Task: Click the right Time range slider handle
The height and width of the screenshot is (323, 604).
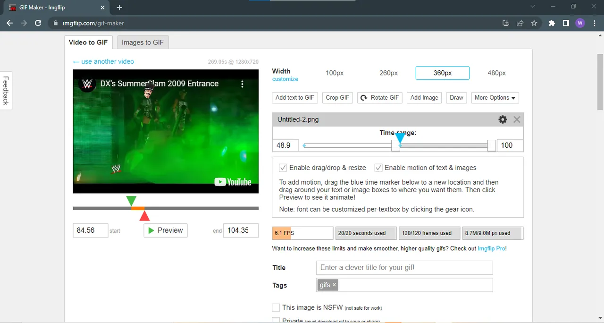Action: coord(492,145)
